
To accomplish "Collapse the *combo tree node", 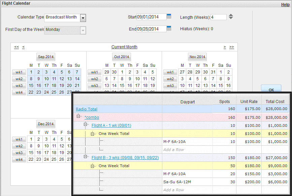I will point(79,117).
